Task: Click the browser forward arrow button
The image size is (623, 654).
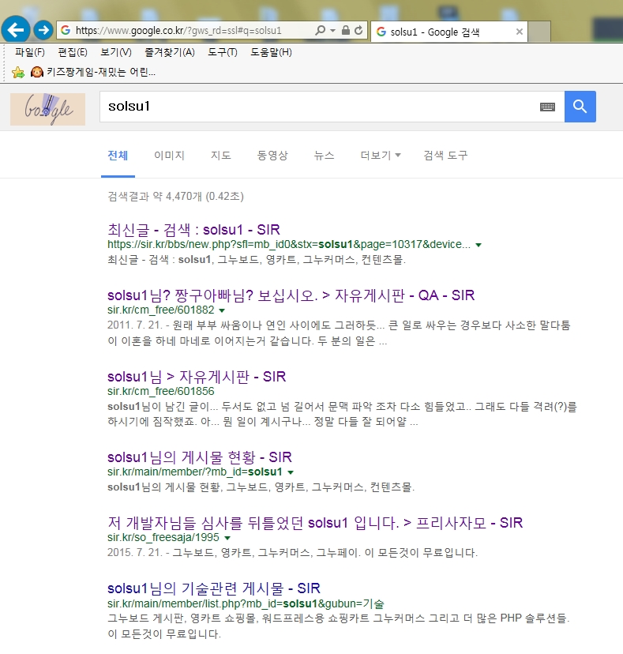Action: point(43,31)
